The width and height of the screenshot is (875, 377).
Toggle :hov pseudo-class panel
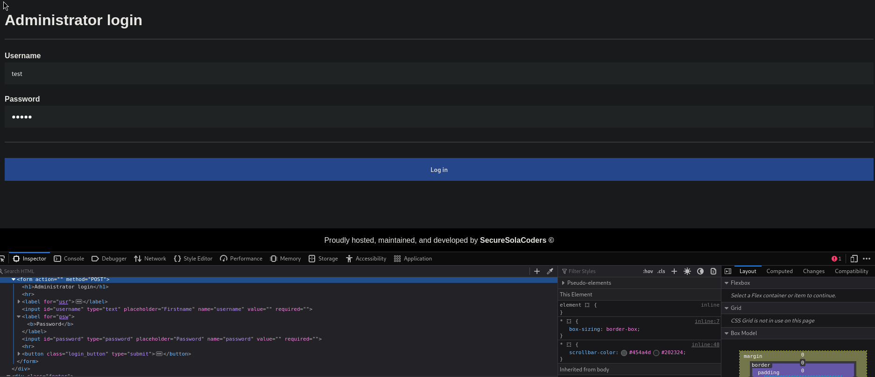coord(648,271)
